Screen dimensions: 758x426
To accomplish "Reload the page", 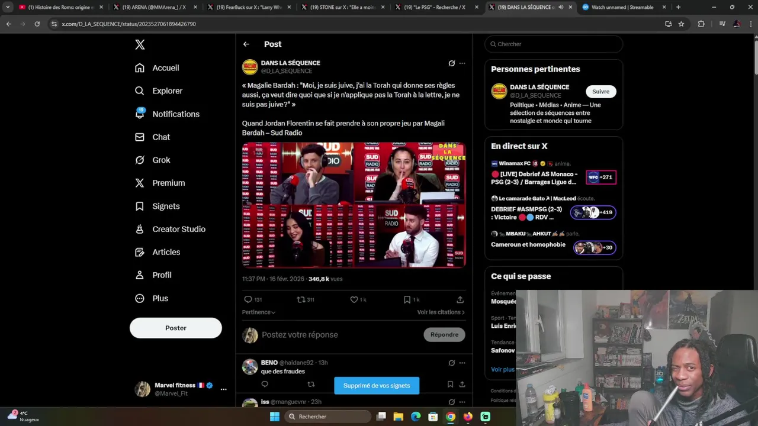I will (x=37, y=24).
